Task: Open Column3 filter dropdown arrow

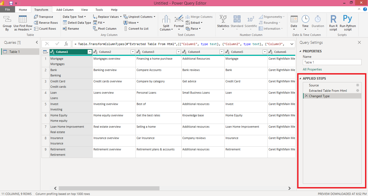Action: pyautogui.click(x=178, y=52)
